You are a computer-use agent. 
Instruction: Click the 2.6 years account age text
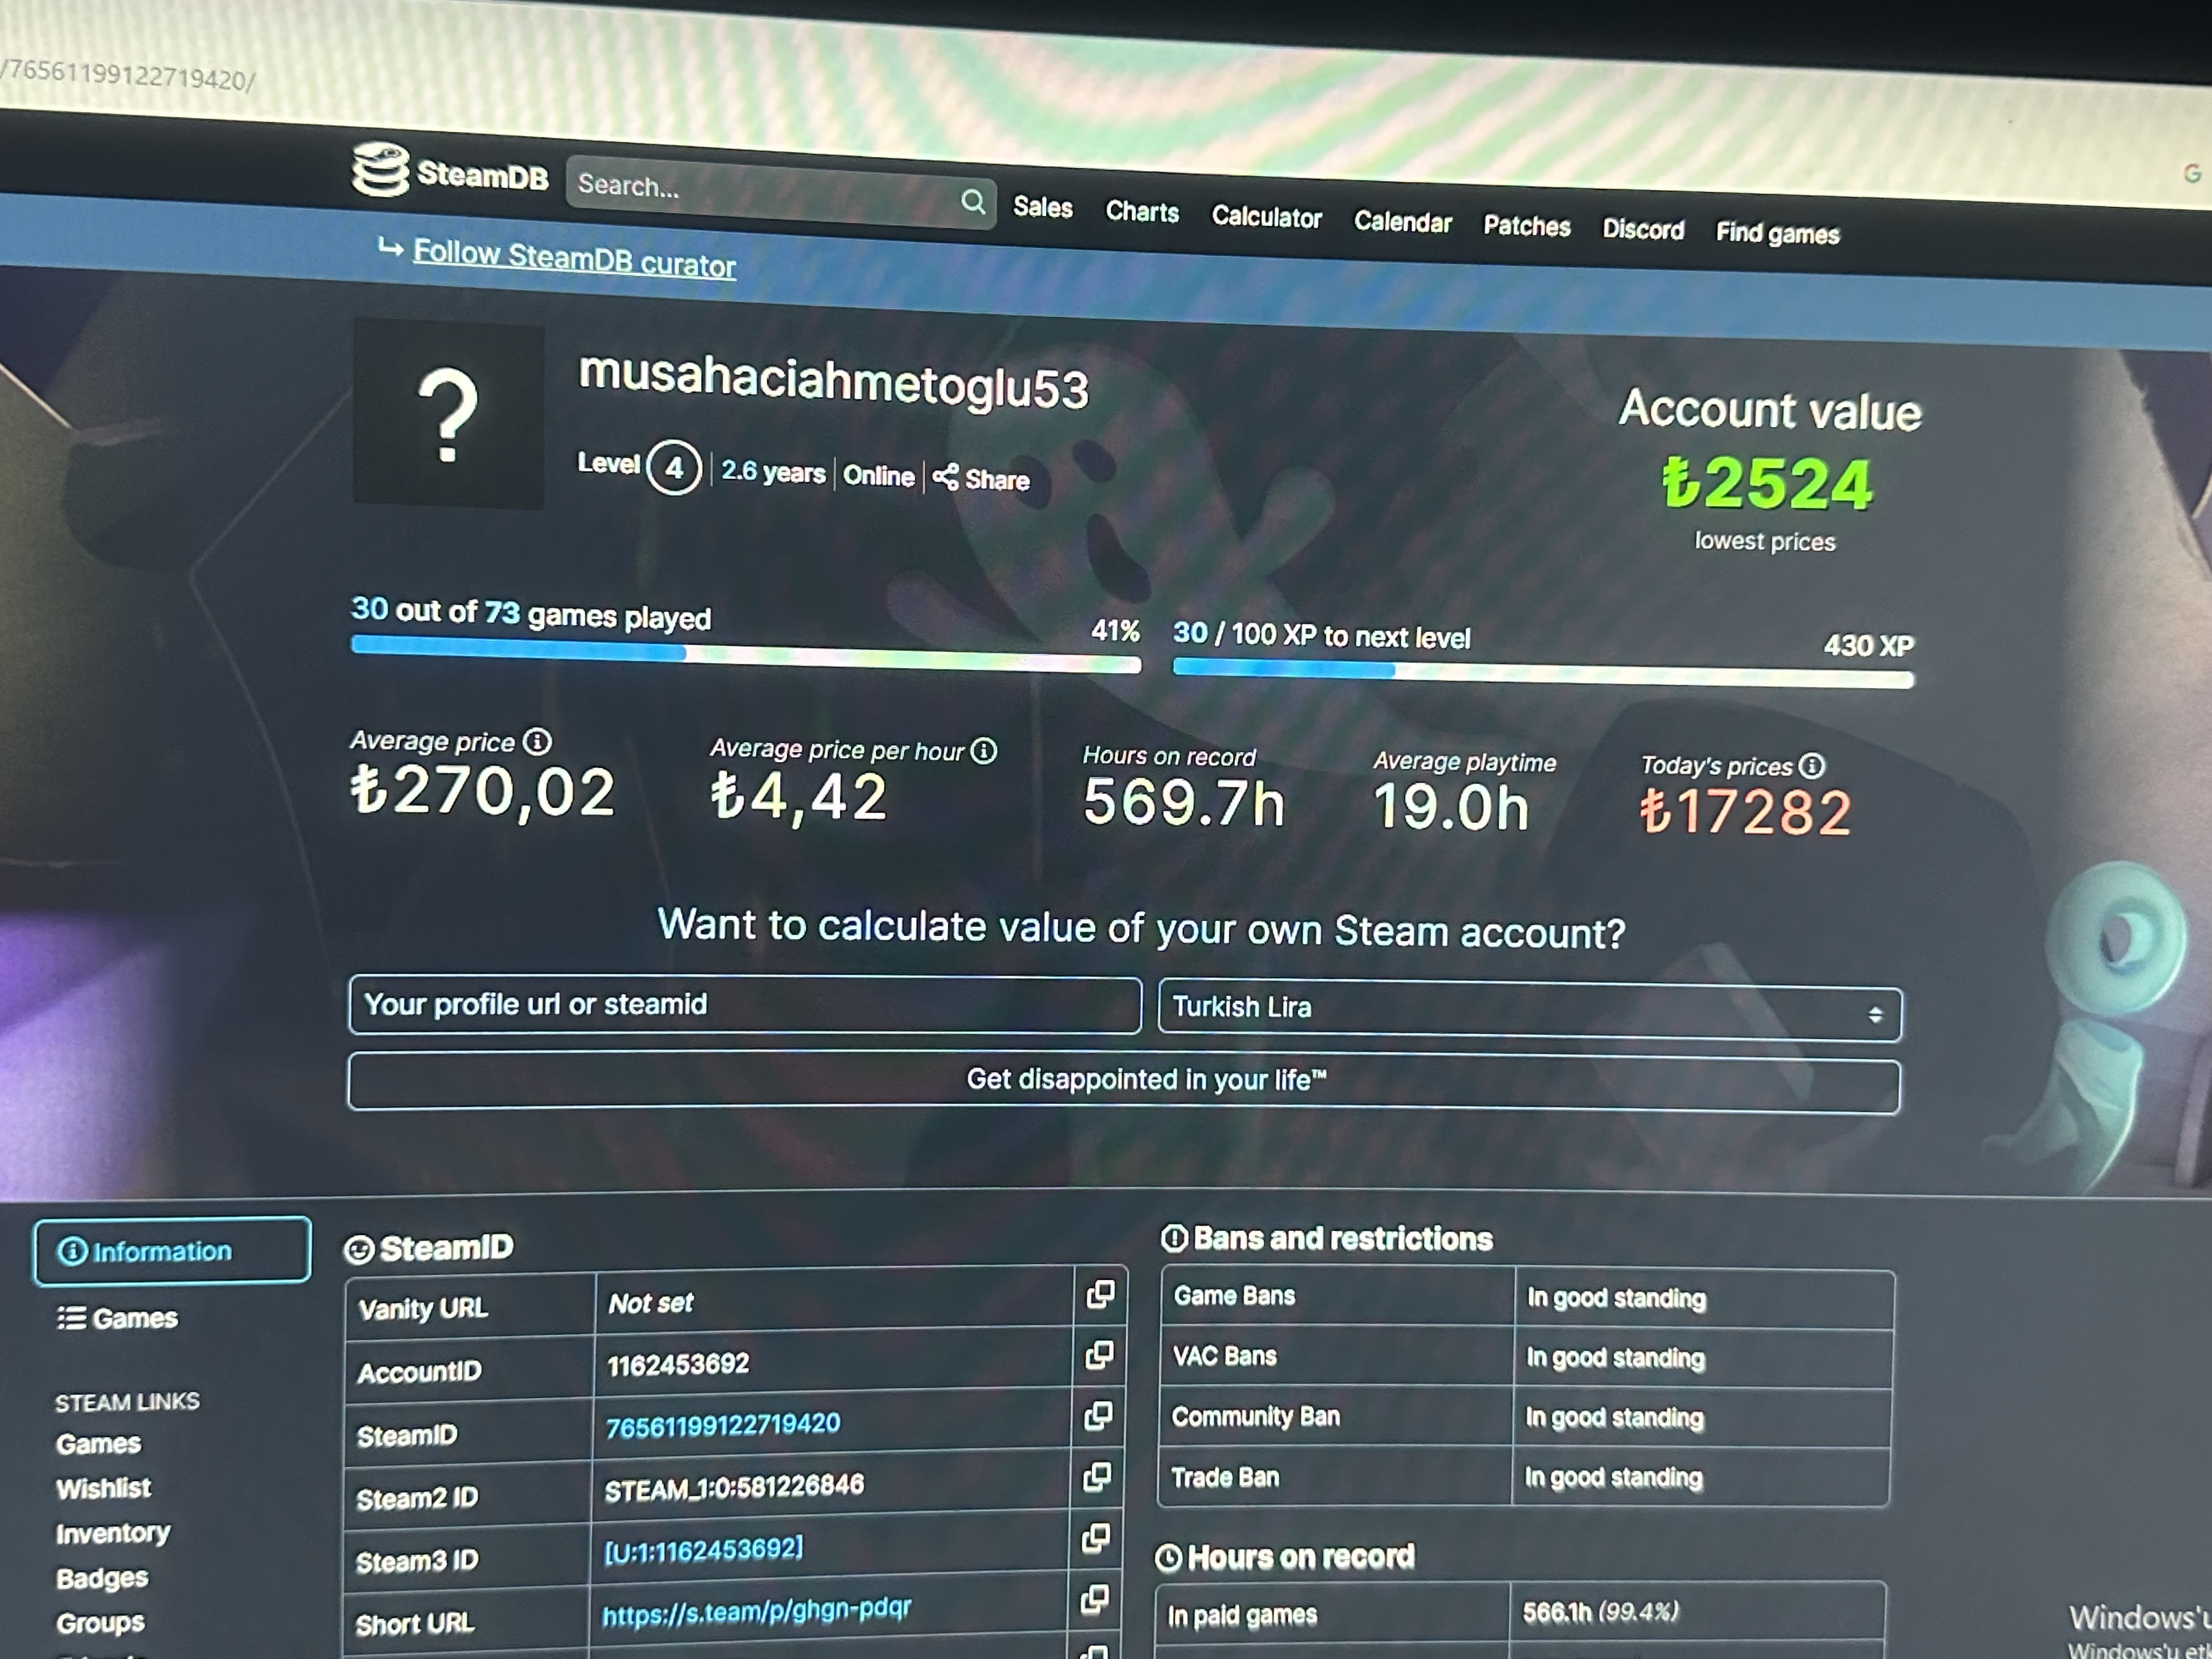(773, 471)
